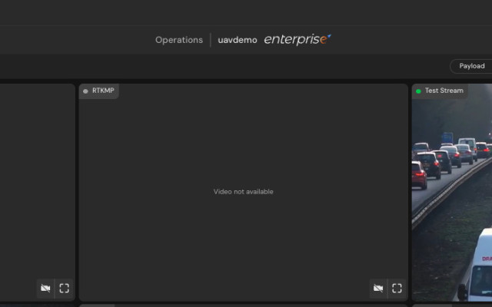Click the grey status dot beside RTKMP

pos(85,91)
